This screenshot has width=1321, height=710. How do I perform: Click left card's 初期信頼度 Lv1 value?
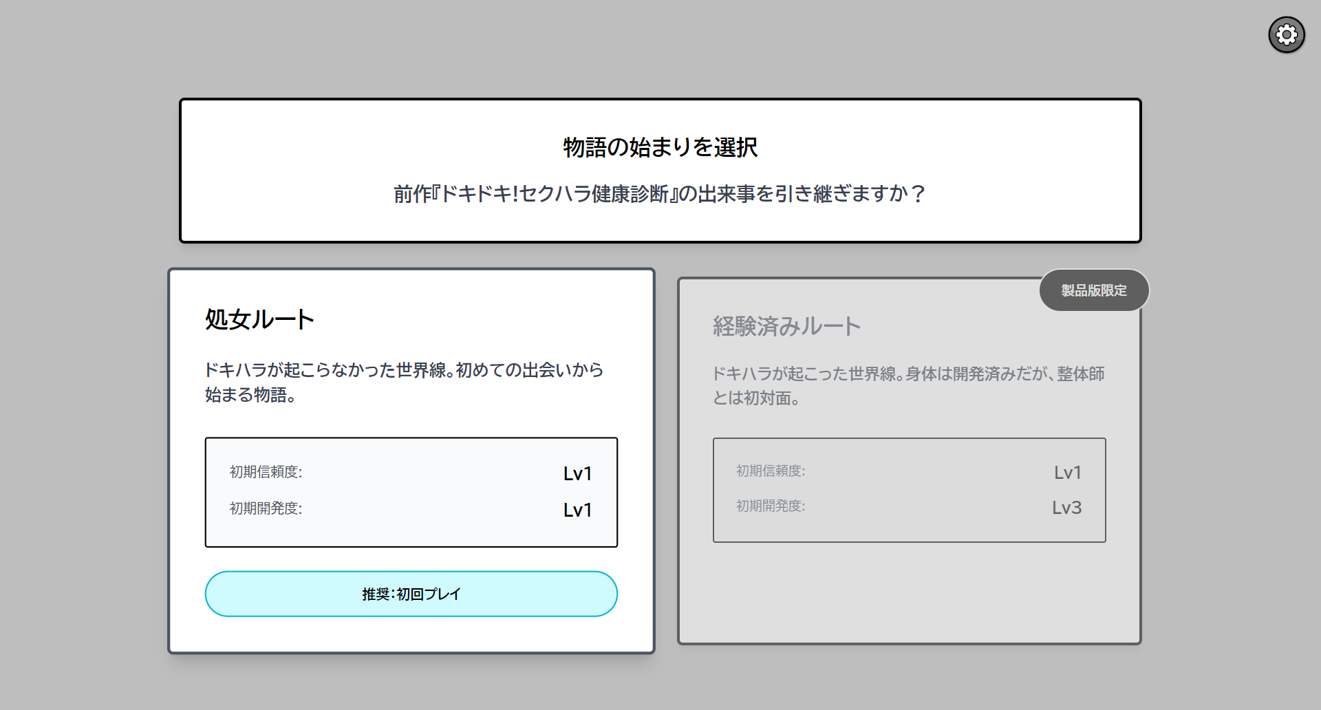[577, 473]
